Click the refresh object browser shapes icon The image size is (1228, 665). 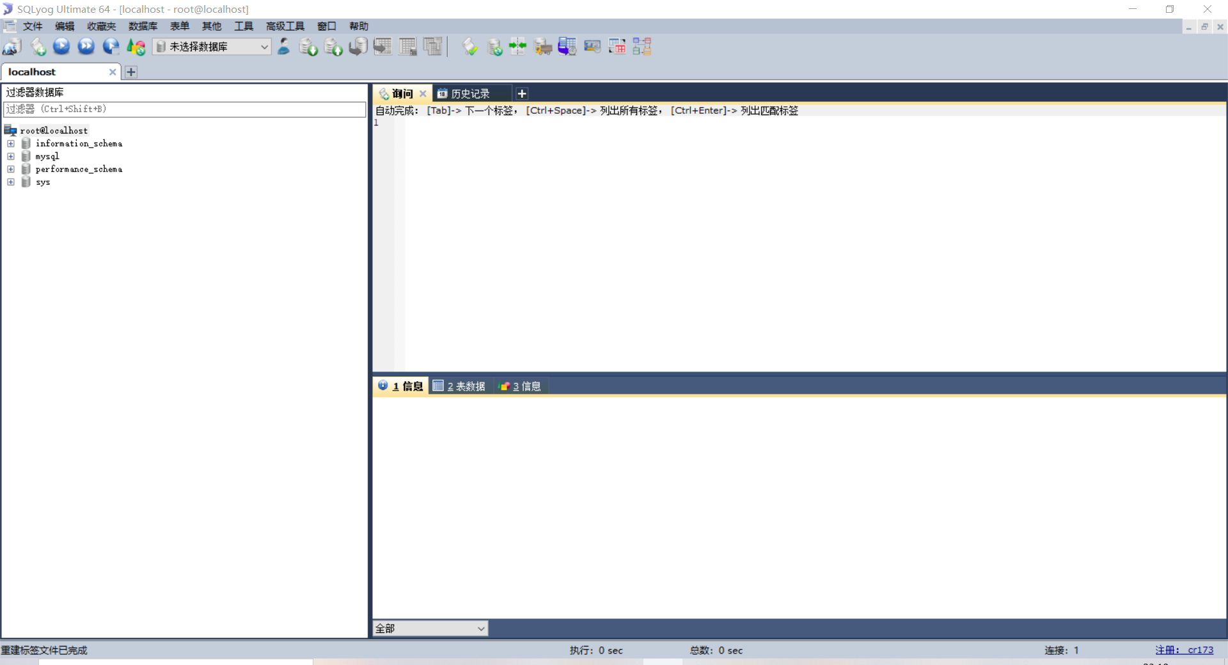pyautogui.click(x=136, y=47)
